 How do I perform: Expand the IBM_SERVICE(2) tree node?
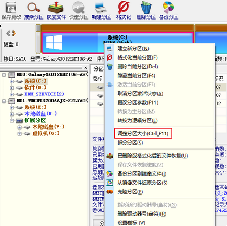[x=12, y=94]
